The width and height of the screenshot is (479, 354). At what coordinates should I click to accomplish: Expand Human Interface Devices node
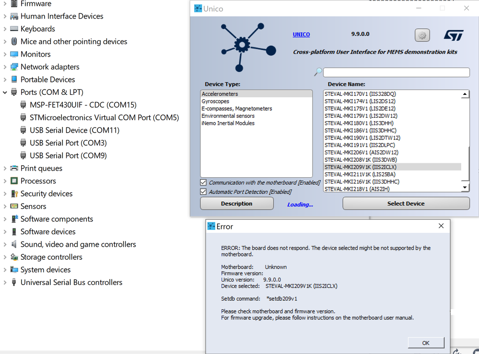pyautogui.click(x=5, y=16)
